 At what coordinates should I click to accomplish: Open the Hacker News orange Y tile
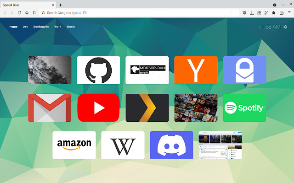[196, 70]
